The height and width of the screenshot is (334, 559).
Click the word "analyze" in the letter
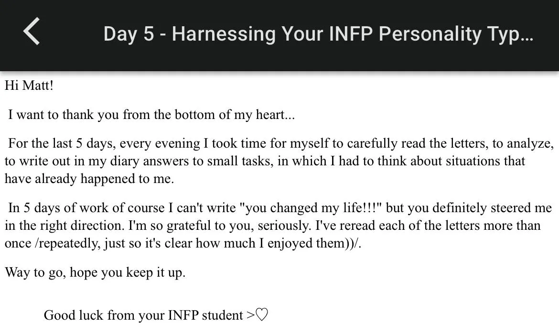click(x=529, y=143)
